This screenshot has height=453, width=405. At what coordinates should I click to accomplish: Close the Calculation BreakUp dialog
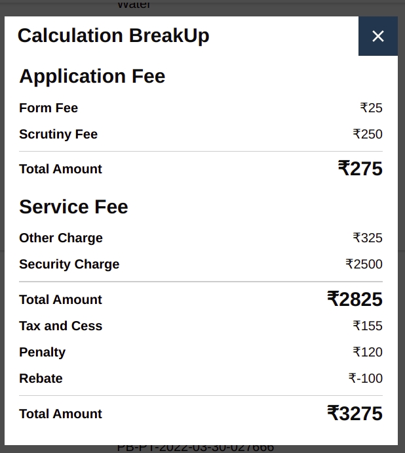[x=378, y=36]
